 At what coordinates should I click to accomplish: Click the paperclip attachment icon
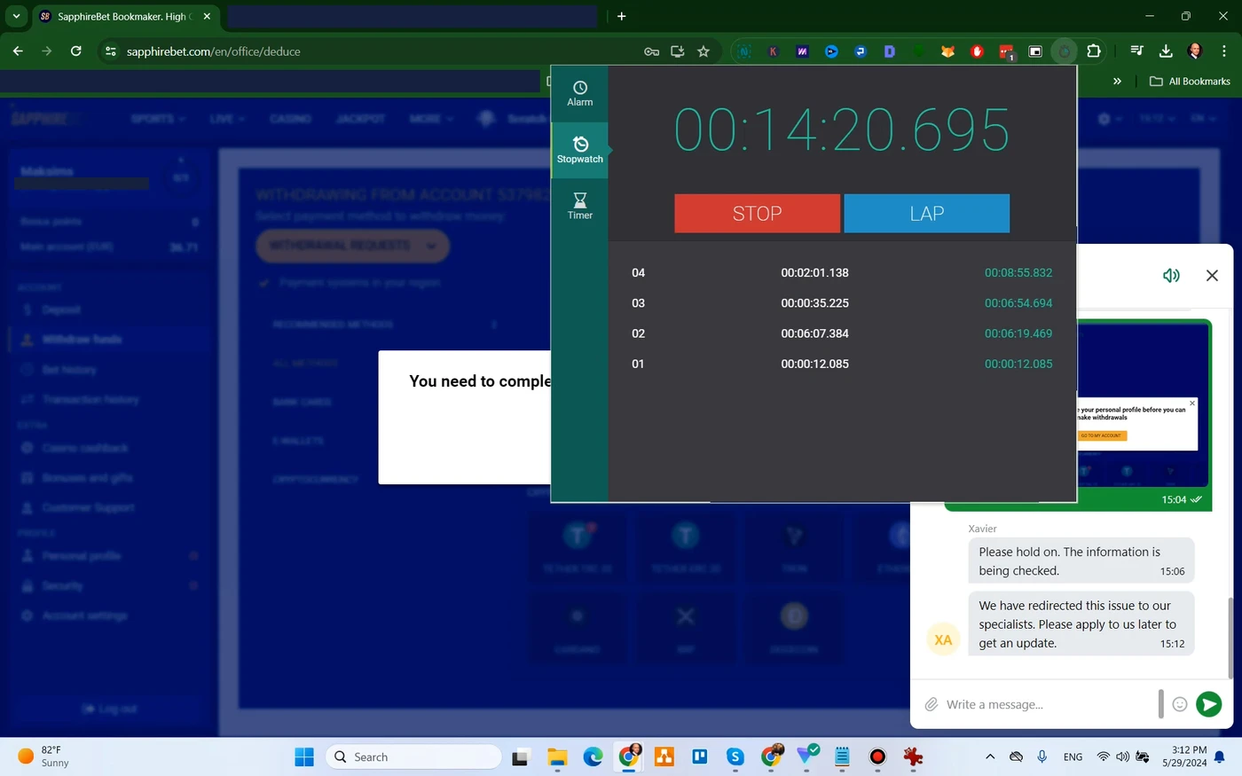[x=931, y=704]
